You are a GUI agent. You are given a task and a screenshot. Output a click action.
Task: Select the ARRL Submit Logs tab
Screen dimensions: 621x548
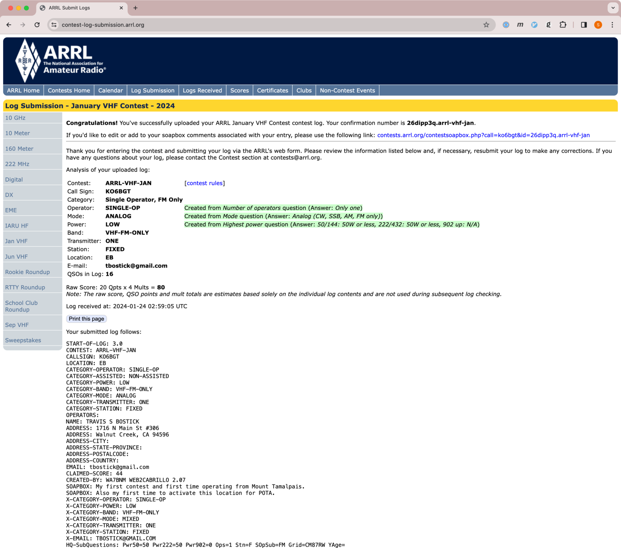point(82,8)
